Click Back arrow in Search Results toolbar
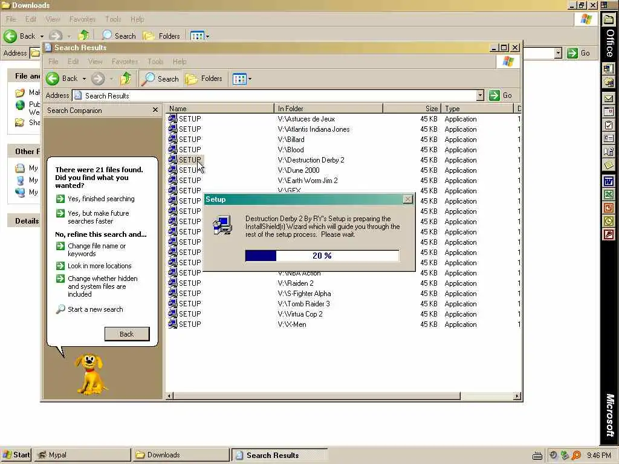 point(53,79)
